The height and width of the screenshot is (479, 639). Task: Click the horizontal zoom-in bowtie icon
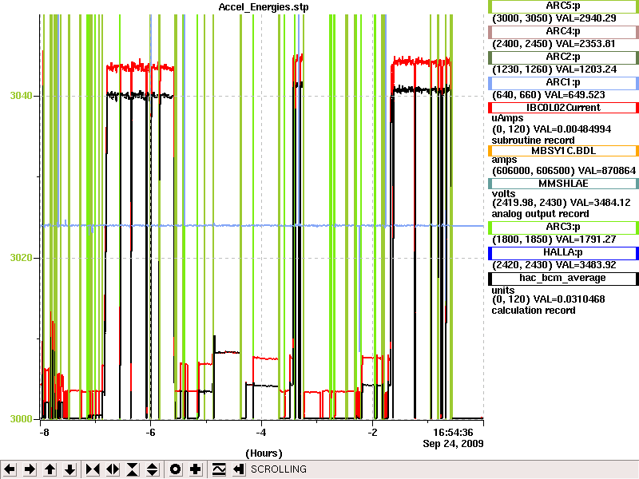[93, 469]
